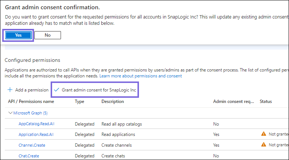Screen dimensions: 289x160
Task: Click admin consent 'No' in AppCatalog.Read.All row
Action: coord(216,124)
